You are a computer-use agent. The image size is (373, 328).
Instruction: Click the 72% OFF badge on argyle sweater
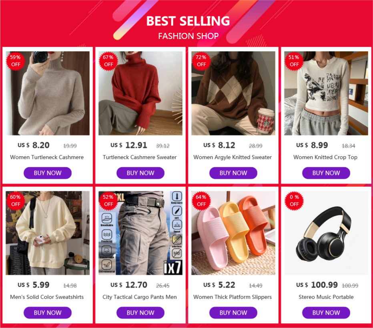(201, 61)
